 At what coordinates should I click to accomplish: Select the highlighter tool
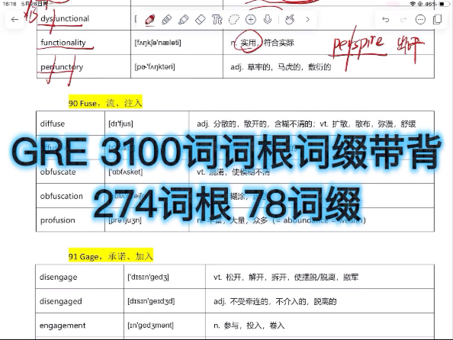click(184, 20)
